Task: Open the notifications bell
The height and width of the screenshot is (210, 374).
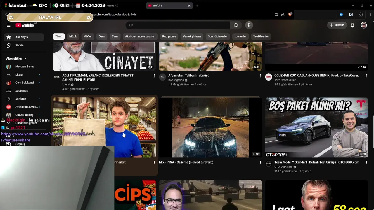Action: tap(352, 25)
